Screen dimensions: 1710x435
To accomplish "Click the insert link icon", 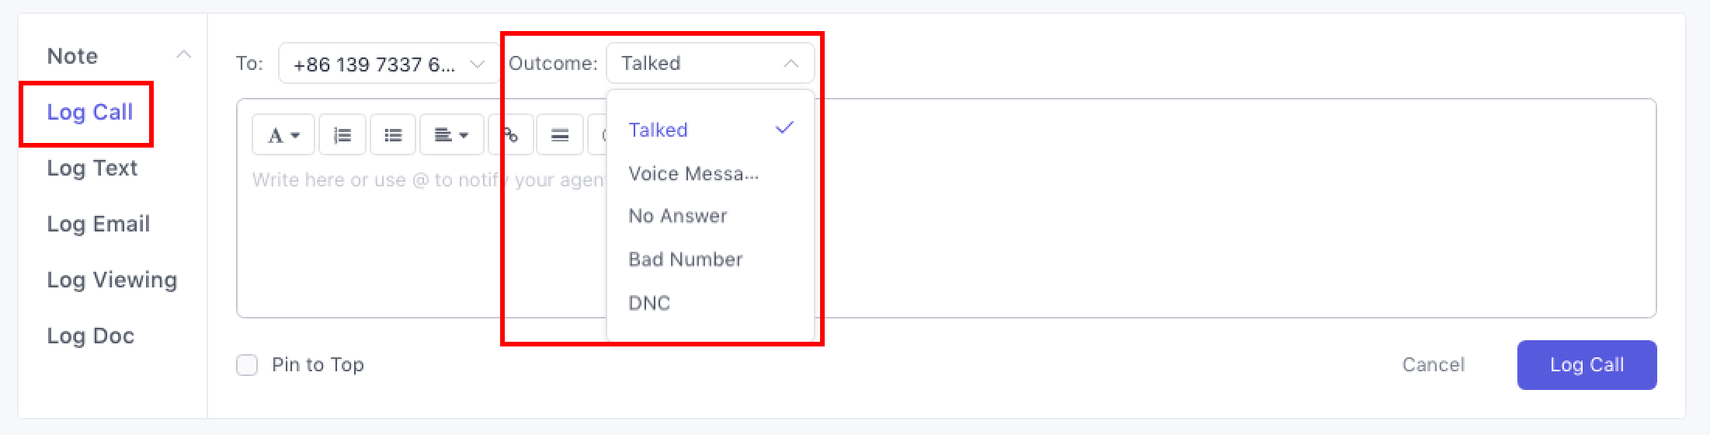I will (x=511, y=135).
